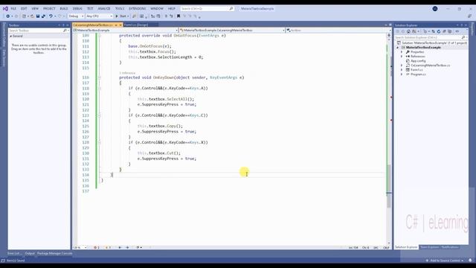Click the Visual Studio logo icon
Viewport: 476px width, 268px height.
5,8
